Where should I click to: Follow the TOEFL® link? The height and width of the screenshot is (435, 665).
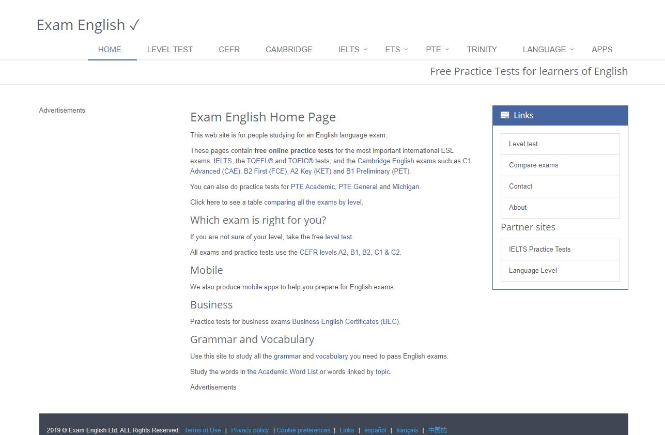coord(260,161)
